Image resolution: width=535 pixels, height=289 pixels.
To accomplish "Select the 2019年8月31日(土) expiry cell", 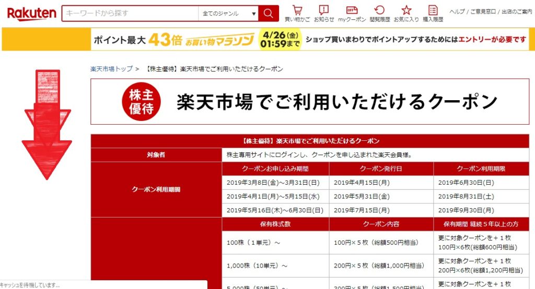I will 481,197.
